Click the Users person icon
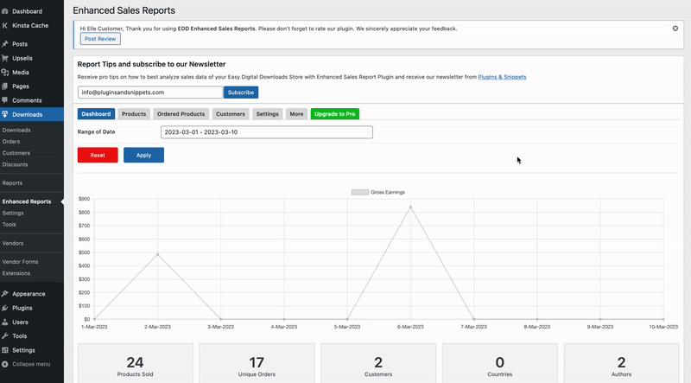The width and height of the screenshot is (691, 383). point(5,322)
